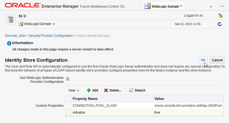Sort by the Property Name column header
Viewport: 229px width, 123px height.
coord(112,99)
